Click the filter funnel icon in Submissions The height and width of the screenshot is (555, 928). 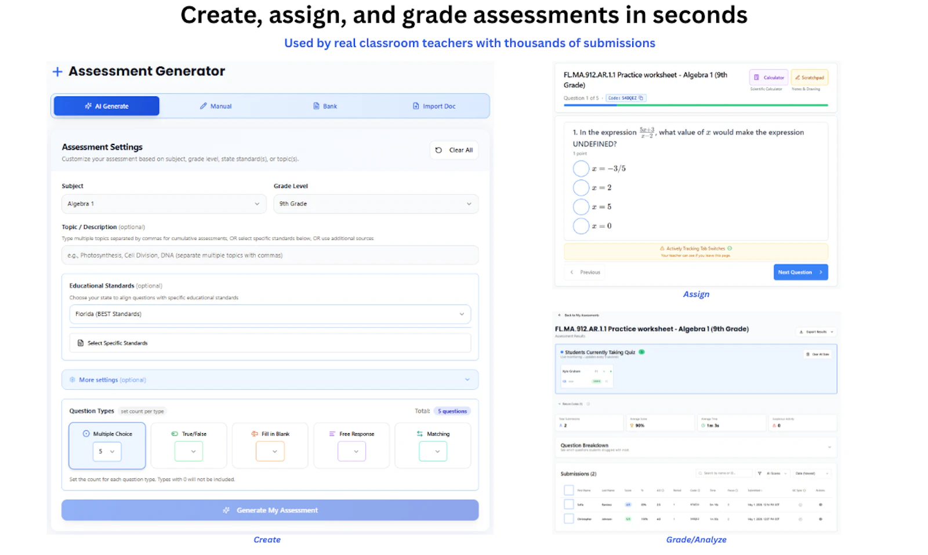[x=759, y=473]
